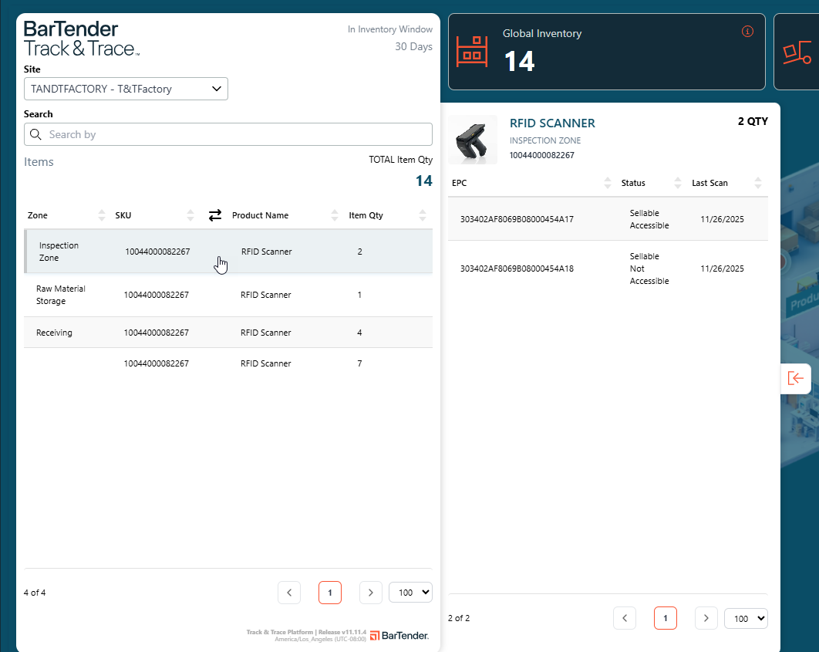This screenshot has width=819, height=652.
Task: Sort EPC column in detail table
Action: point(608,183)
